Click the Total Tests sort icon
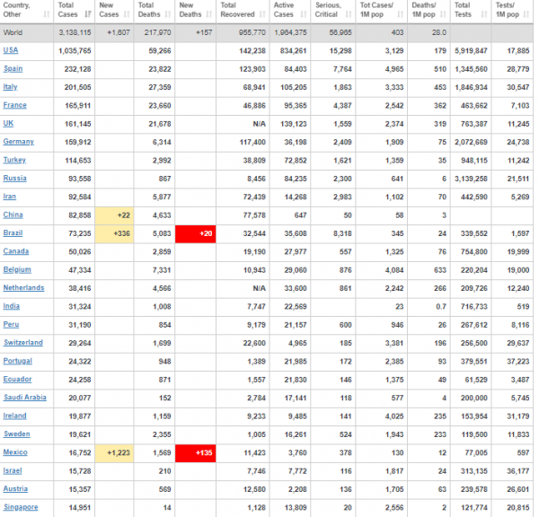The image size is (539, 517). tap(484, 14)
